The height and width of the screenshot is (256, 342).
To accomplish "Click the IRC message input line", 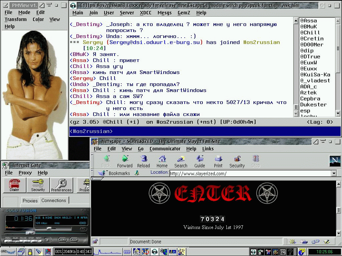I will click(205, 131).
